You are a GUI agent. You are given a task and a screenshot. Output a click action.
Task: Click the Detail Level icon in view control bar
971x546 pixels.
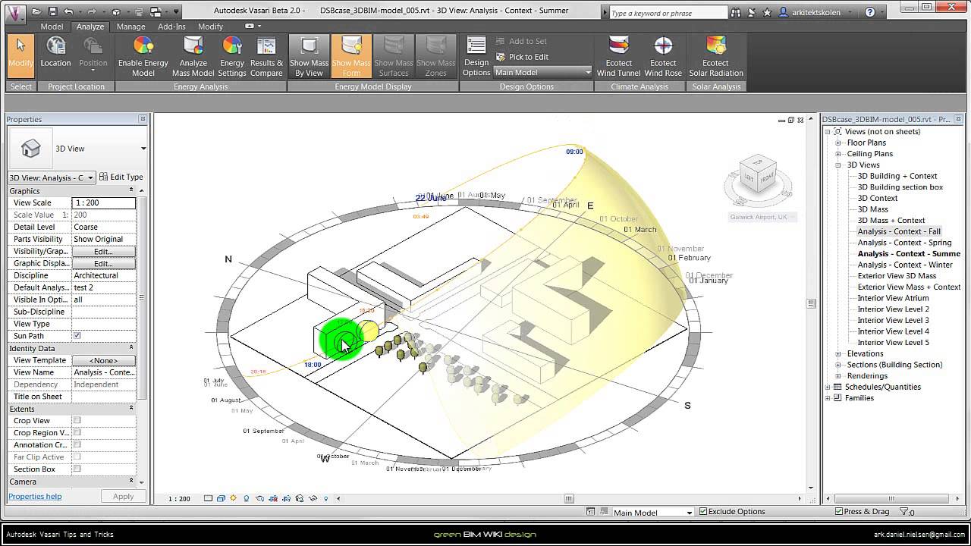[x=209, y=498]
